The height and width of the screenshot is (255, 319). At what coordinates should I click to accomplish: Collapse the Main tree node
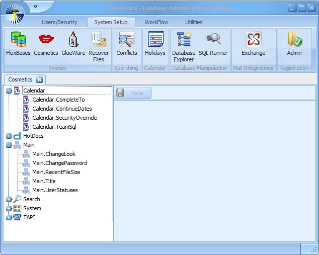tap(9, 145)
